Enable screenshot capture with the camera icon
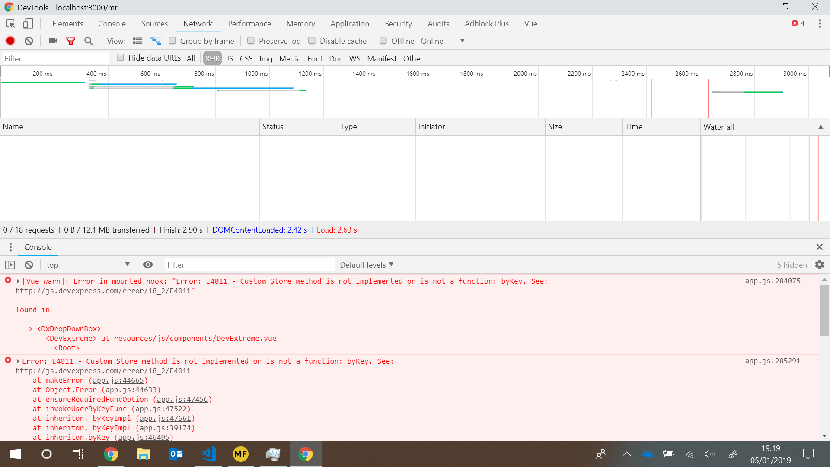Screen dimensions: 830x467 [52, 41]
